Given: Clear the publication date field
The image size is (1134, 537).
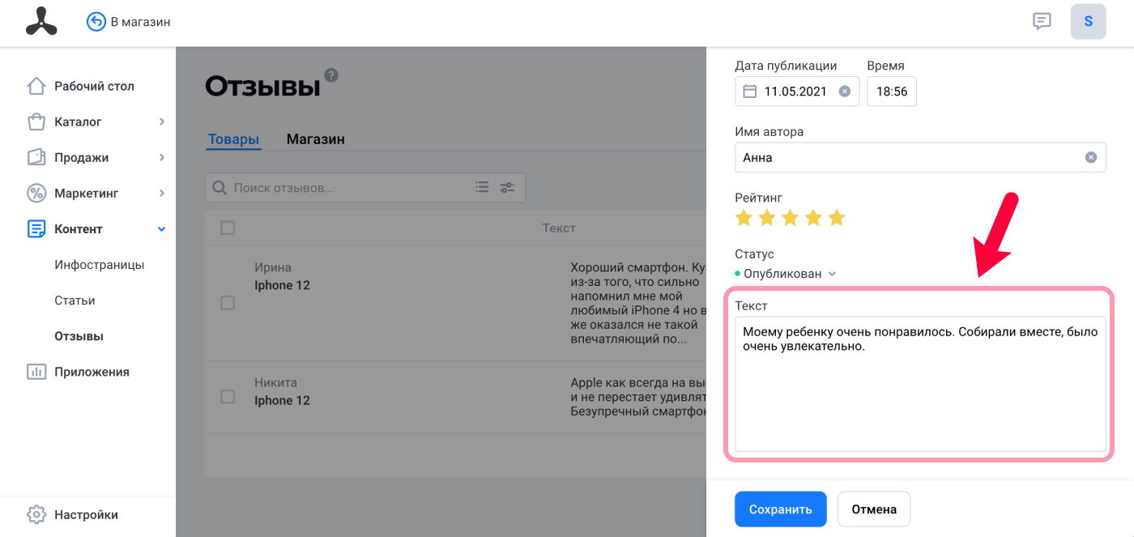Looking at the screenshot, I should pyautogui.click(x=844, y=92).
